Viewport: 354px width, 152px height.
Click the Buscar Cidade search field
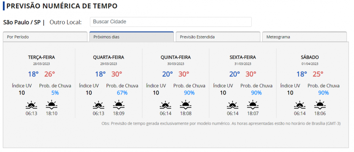point(171,22)
